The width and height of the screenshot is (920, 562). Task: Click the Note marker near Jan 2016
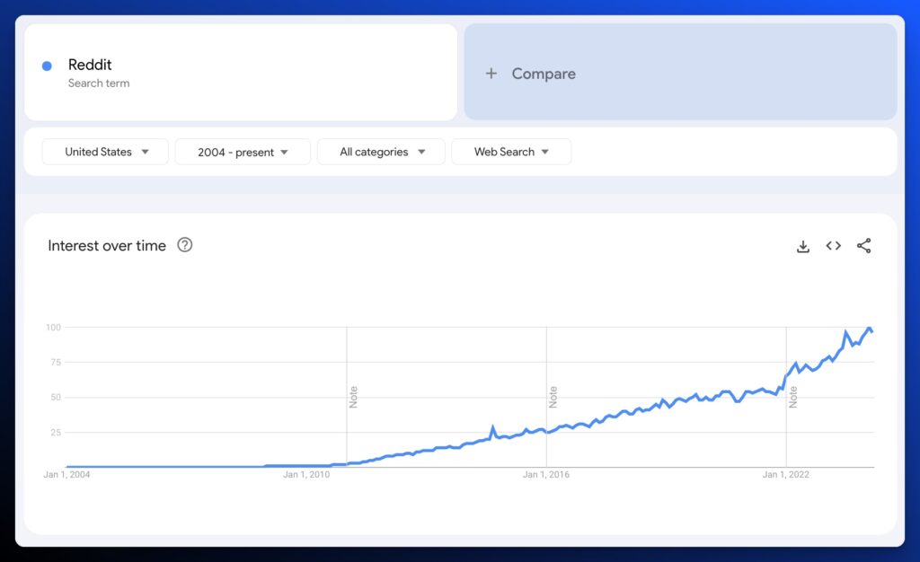coord(553,395)
